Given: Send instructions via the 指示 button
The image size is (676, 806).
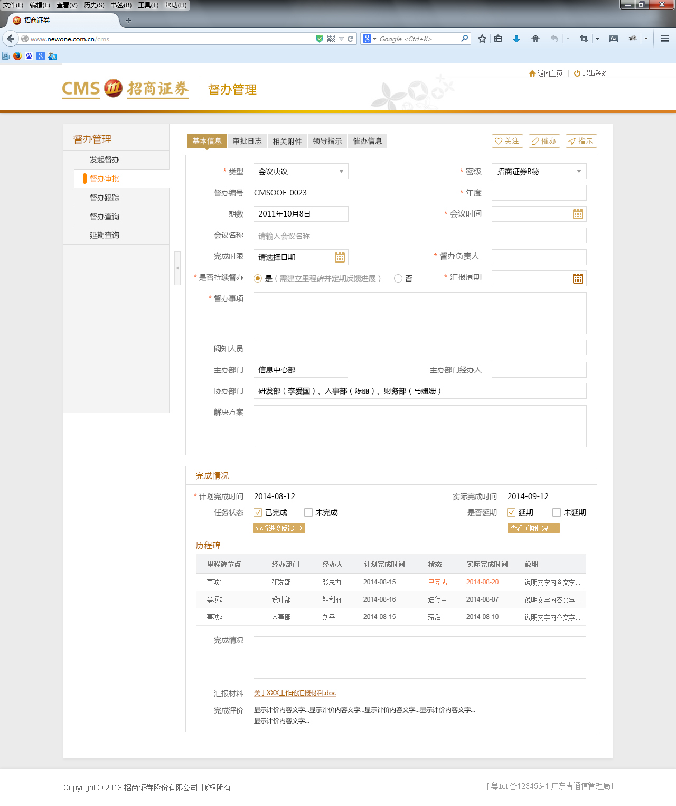Looking at the screenshot, I should click(x=581, y=141).
